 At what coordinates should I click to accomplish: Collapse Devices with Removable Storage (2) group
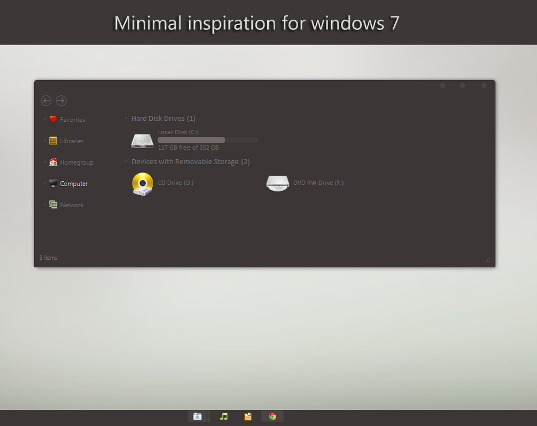(126, 161)
